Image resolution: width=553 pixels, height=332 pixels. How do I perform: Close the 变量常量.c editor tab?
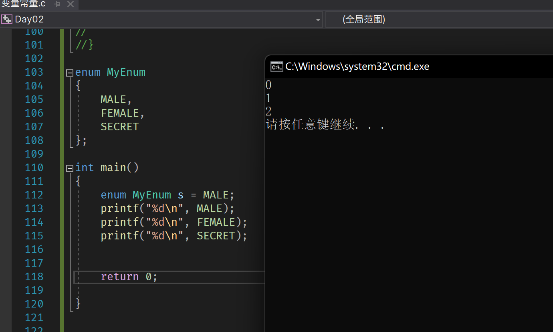(71, 4)
